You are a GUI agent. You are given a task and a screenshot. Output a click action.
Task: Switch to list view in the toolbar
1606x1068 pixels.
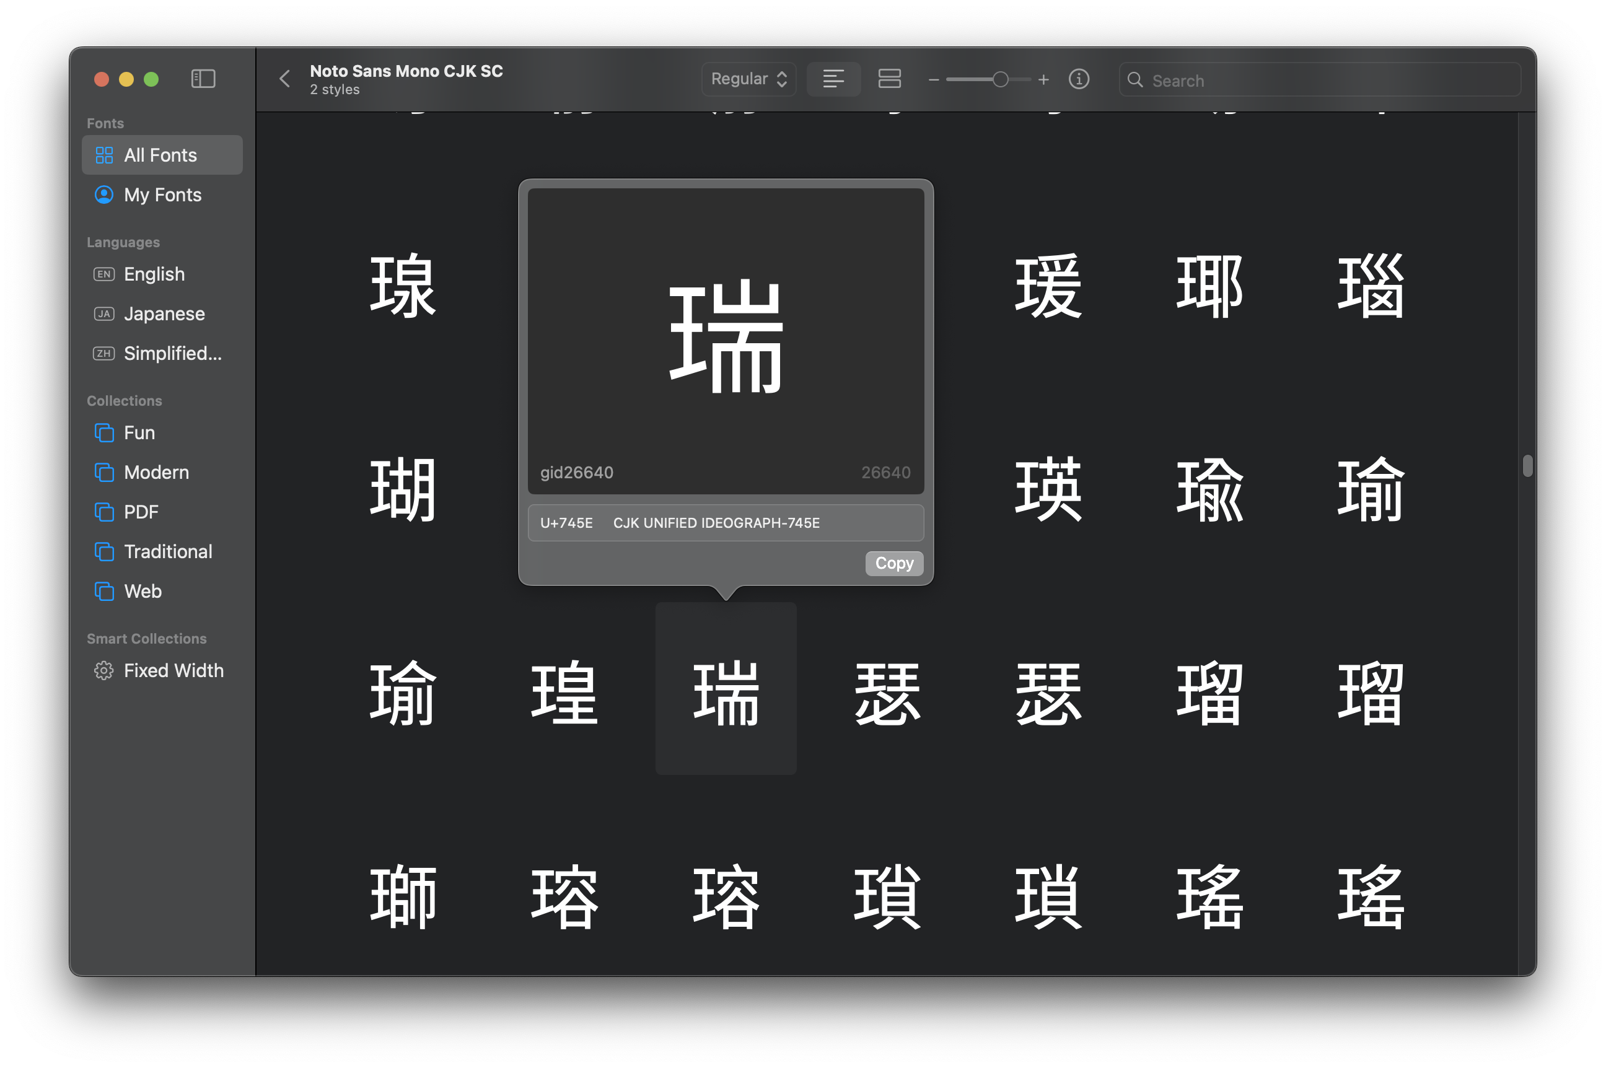(x=833, y=79)
